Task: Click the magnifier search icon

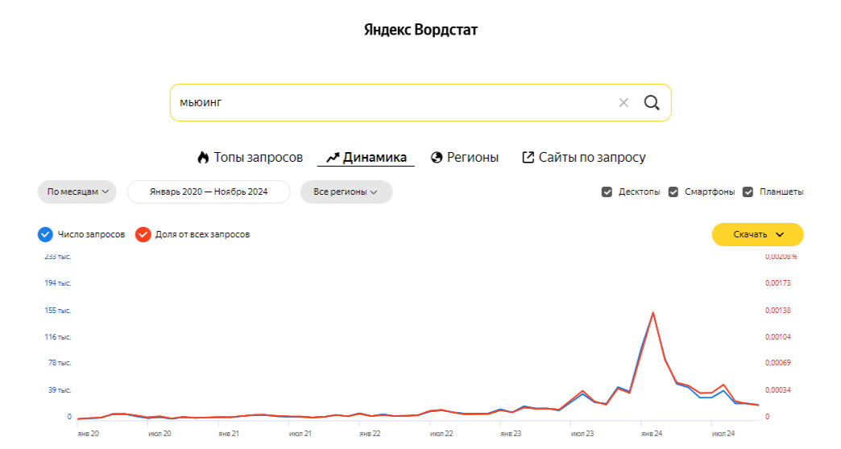Action: [652, 102]
